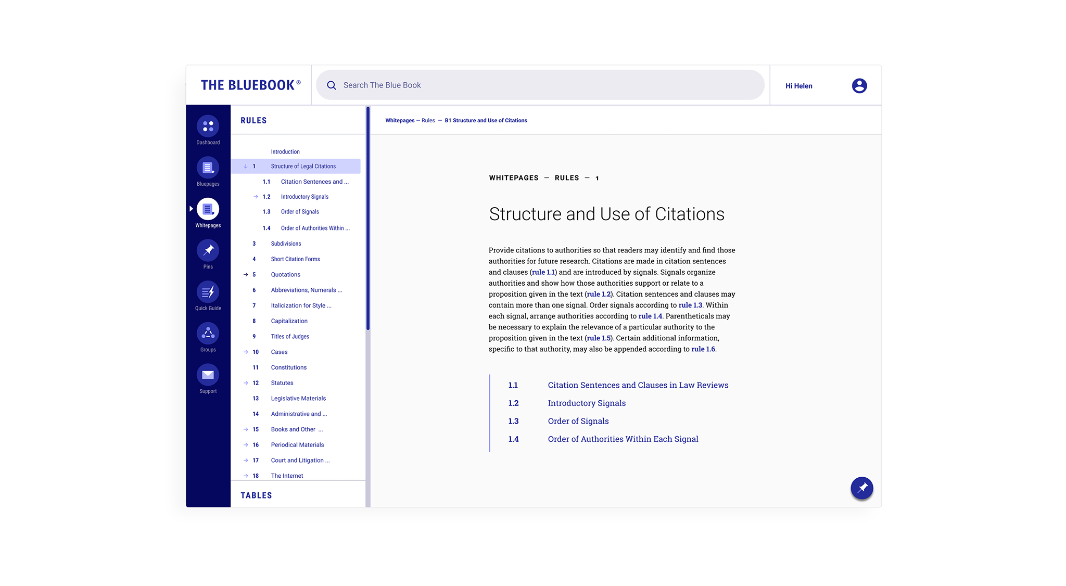Expand rule 17 Court and Litigation arrow
The image size is (1066, 586).
(x=246, y=461)
